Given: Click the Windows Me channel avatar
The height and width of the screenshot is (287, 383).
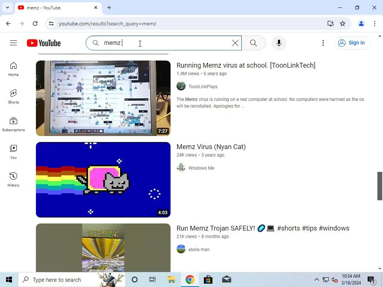Looking at the screenshot, I should (181, 168).
